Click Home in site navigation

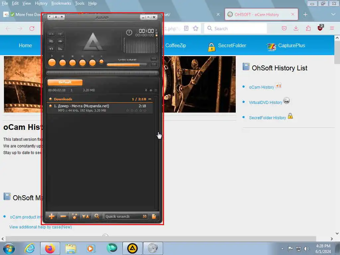tap(25, 45)
